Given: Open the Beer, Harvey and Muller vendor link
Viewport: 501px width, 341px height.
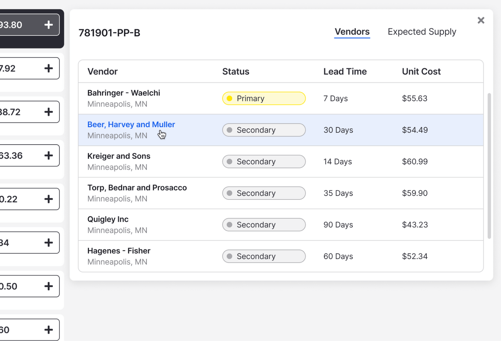Looking at the screenshot, I should [x=131, y=124].
